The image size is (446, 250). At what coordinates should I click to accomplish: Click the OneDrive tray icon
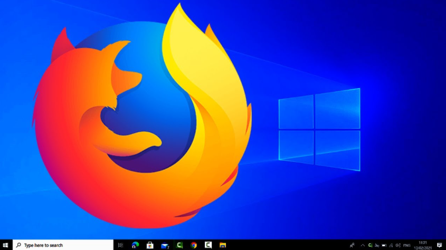tap(377, 245)
